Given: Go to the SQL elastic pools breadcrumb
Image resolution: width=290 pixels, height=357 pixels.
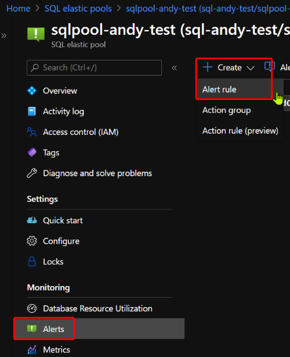Looking at the screenshot, I should [78, 9].
